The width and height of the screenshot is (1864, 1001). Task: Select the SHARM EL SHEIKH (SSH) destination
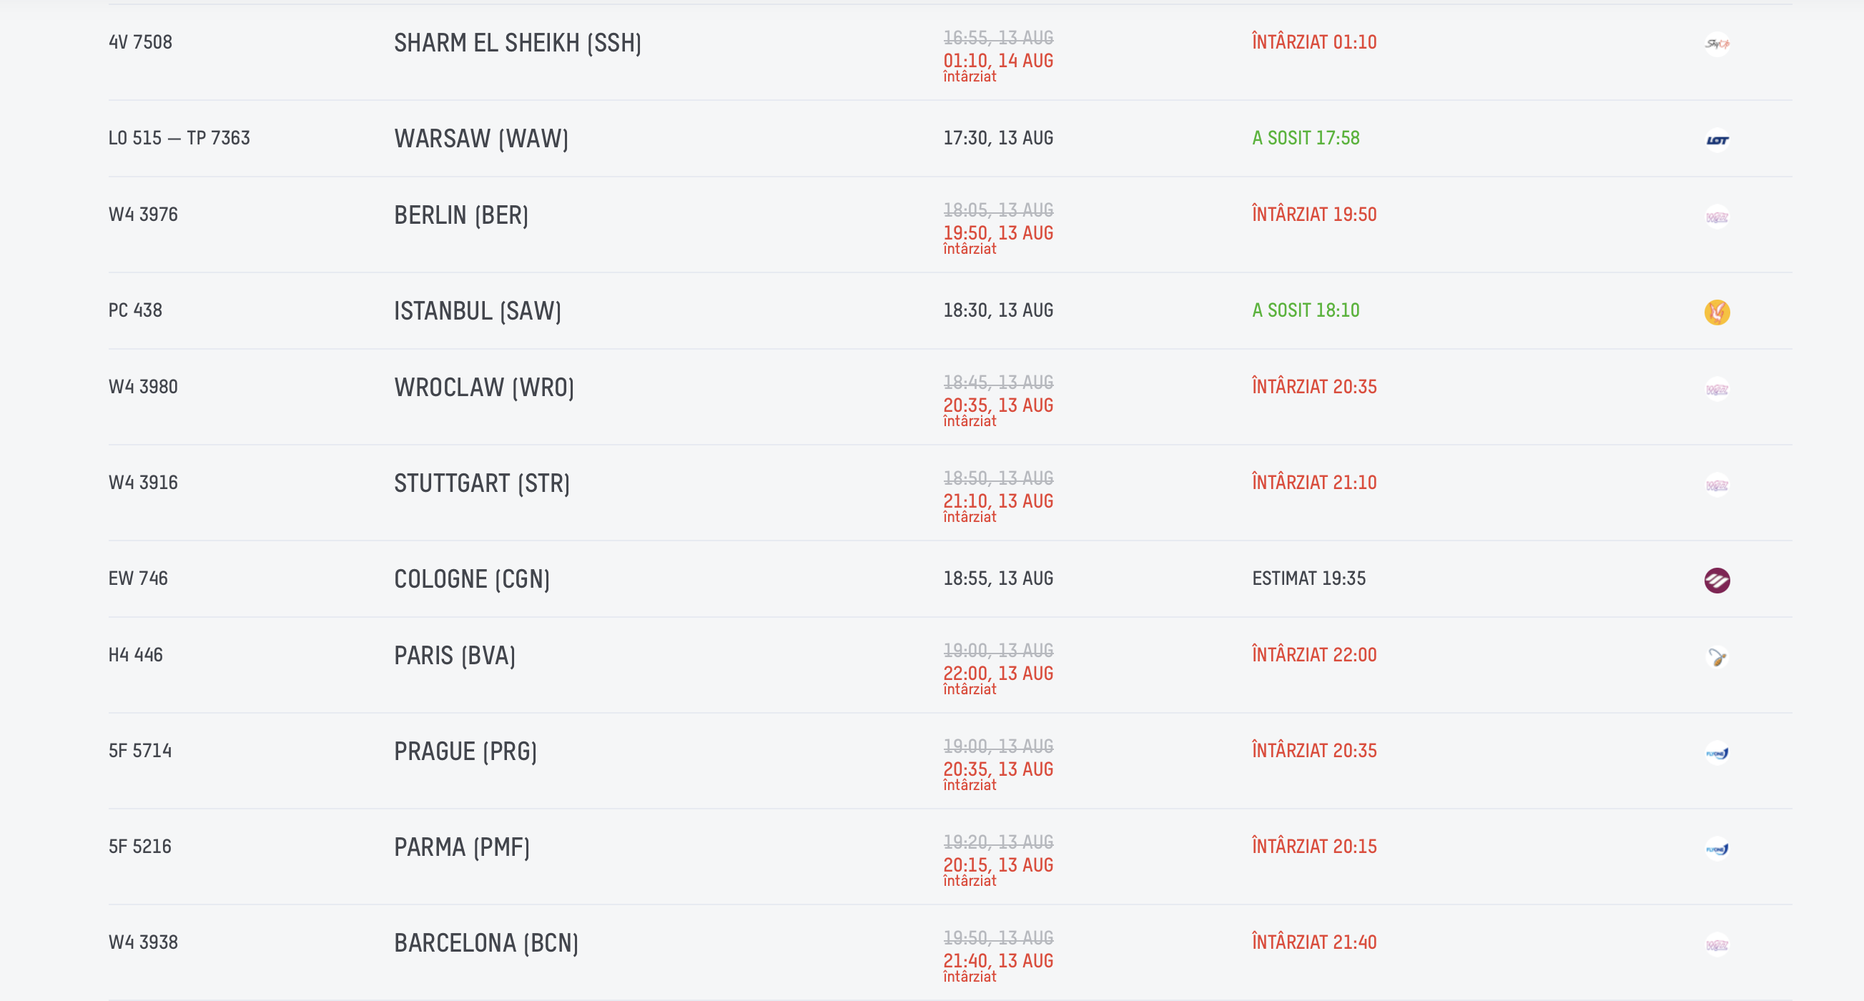coord(518,43)
